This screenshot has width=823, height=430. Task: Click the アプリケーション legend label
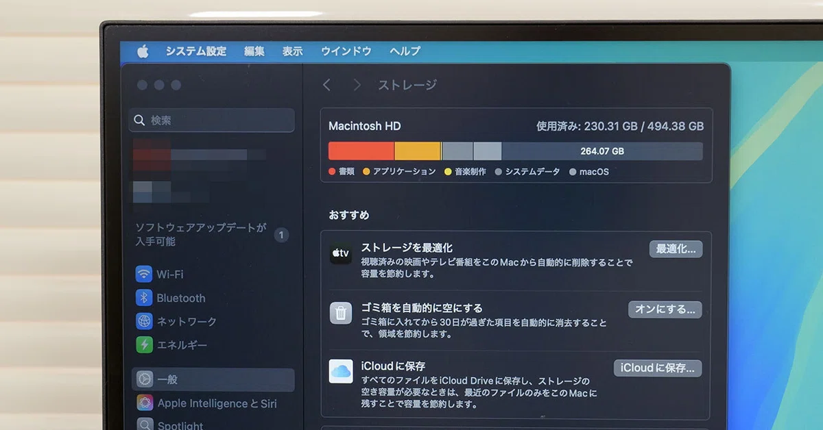[x=404, y=172]
